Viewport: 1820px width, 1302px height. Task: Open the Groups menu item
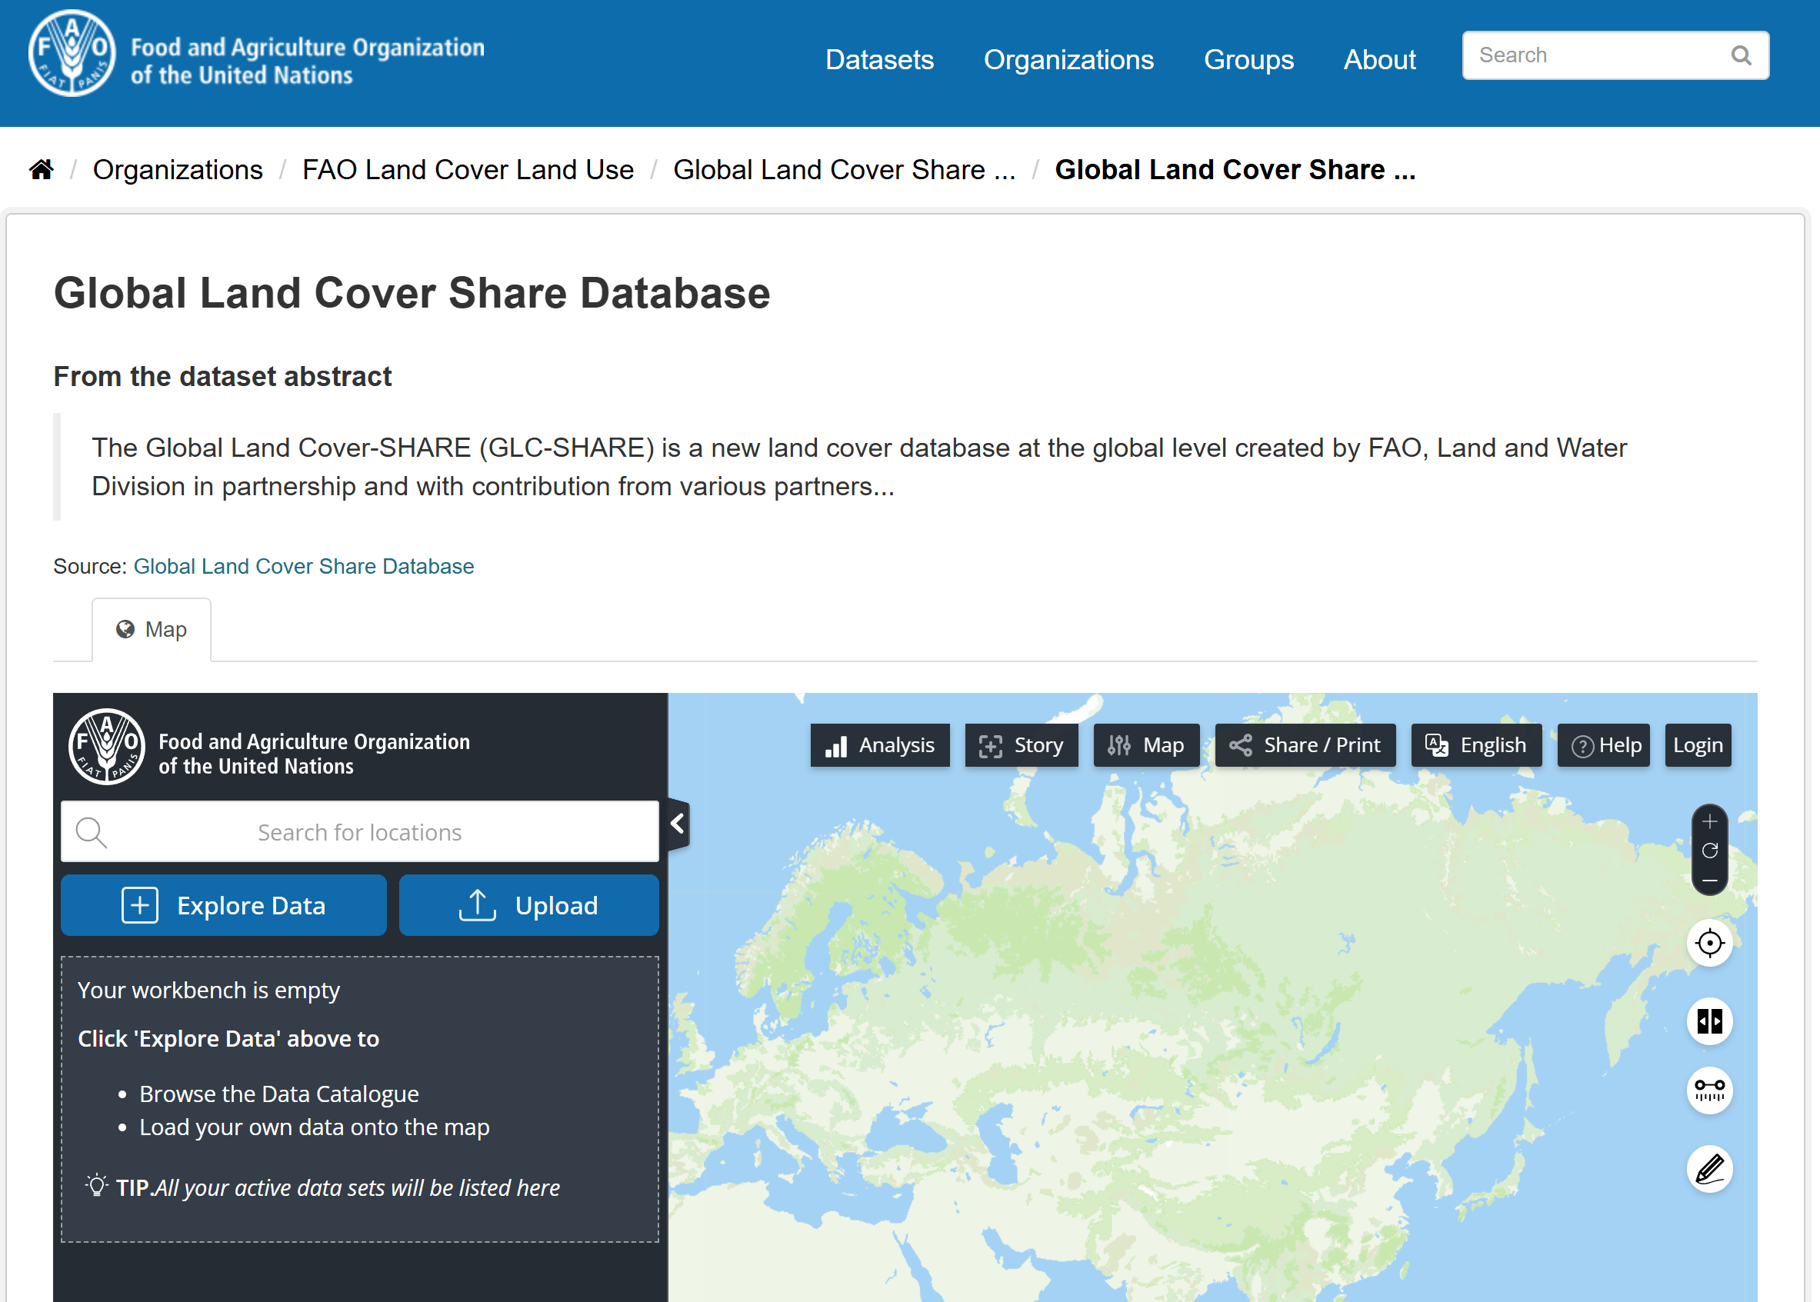pos(1248,60)
